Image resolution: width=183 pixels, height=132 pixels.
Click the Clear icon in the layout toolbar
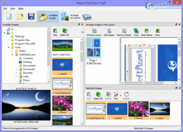pyautogui.click(x=157, y=32)
